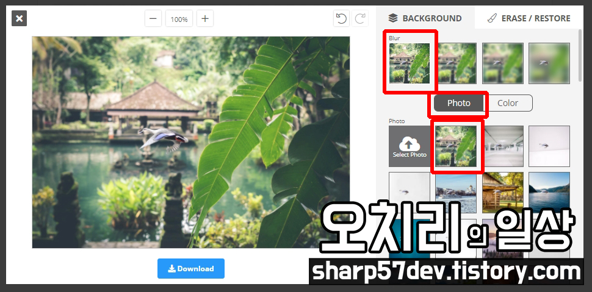The height and width of the screenshot is (292, 592).
Task: Select the no-blur thumbnail option
Action: 410,63
